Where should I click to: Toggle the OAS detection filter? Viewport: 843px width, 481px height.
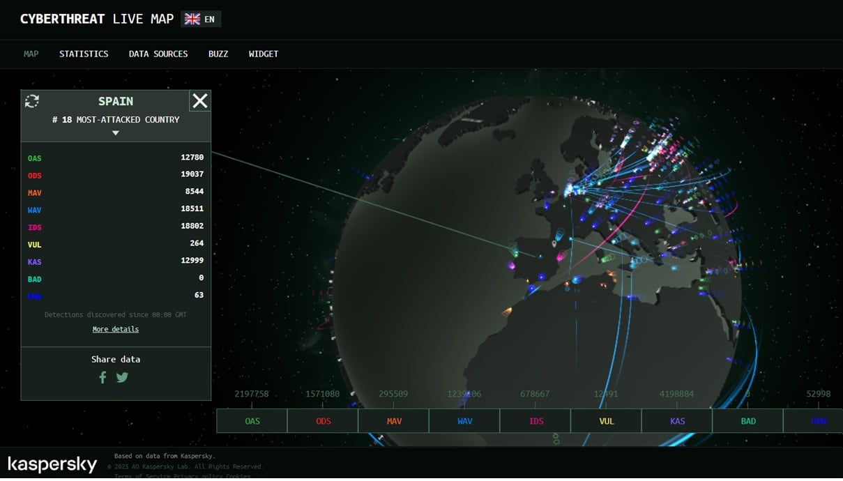[x=252, y=421]
